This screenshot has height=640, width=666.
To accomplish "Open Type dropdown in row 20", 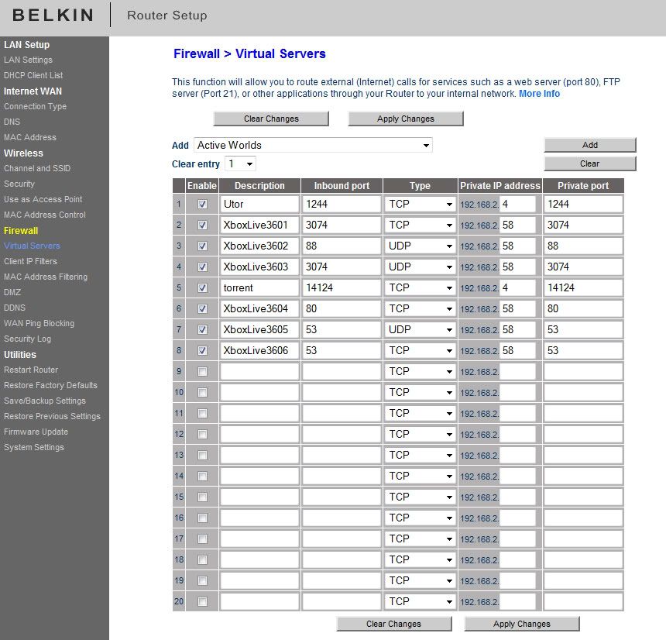I will coord(421,601).
